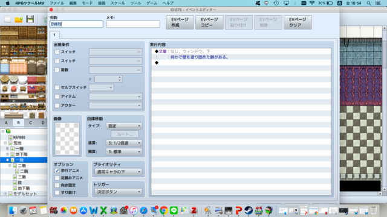Enable the セルフスイッチ condition checkbox
The width and height of the screenshot is (387, 217).
(57, 87)
